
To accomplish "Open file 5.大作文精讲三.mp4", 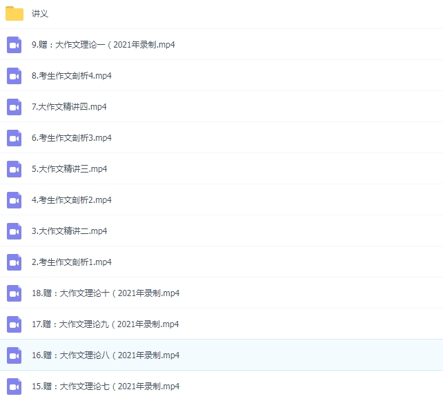I will tap(69, 169).
